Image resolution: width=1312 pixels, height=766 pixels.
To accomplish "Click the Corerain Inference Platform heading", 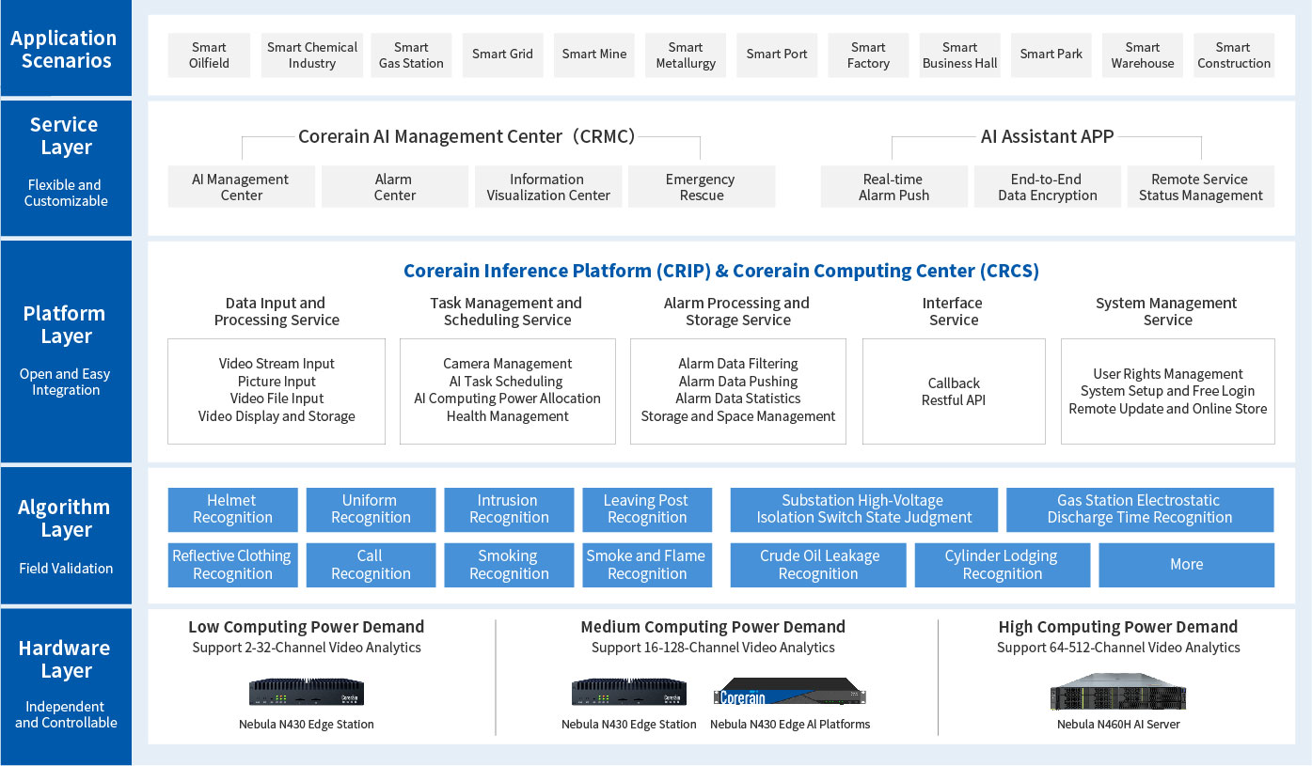I will (720, 272).
